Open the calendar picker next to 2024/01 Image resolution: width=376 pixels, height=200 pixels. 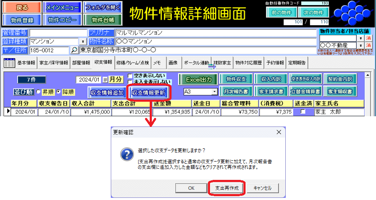(104, 79)
